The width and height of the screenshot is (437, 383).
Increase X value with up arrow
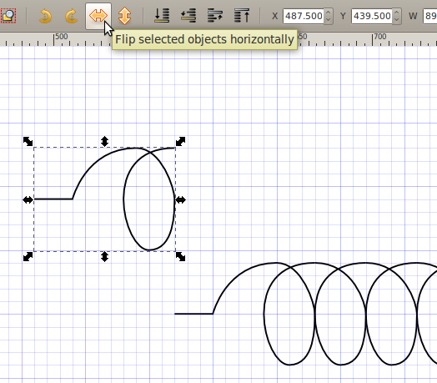coord(328,13)
